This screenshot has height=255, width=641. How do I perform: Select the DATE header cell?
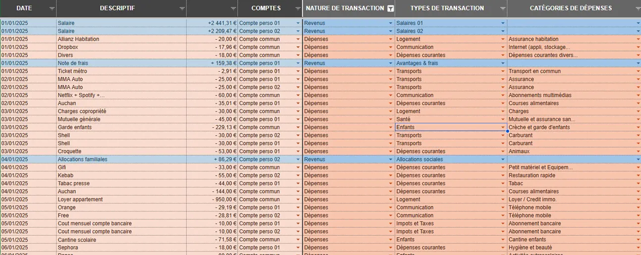point(28,8)
